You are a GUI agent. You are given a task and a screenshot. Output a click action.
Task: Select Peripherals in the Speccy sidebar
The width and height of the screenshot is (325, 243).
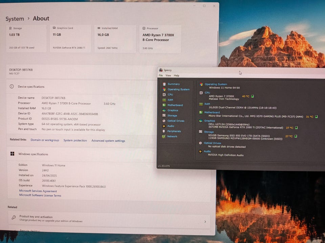tap(174, 131)
